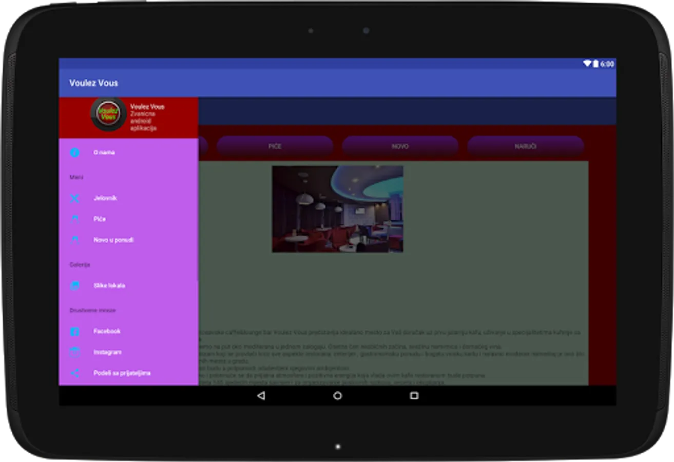The width and height of the screenshot is (674, 462).
Task: Open the Instagram camera icon
Action: tap(75, 353)
